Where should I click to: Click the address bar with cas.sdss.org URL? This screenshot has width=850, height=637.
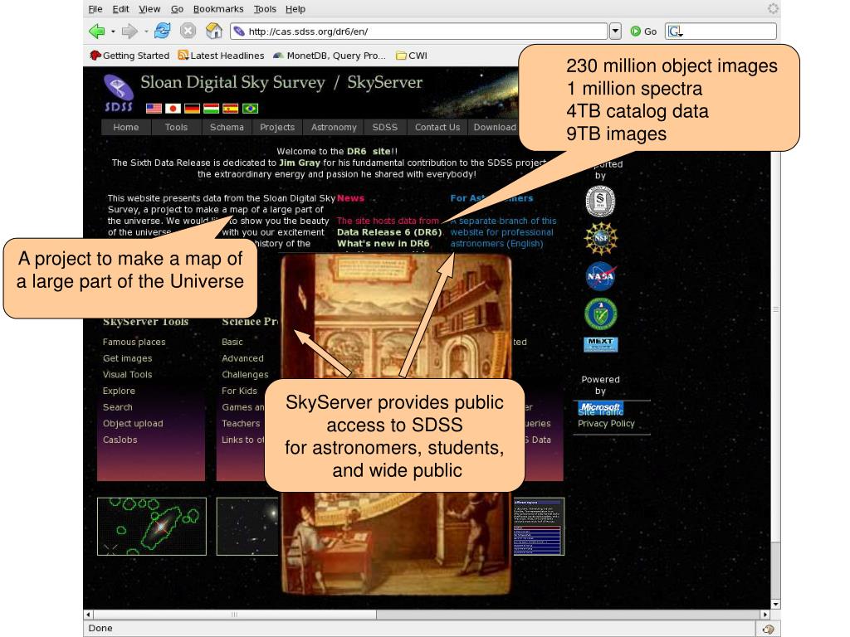pos(418,32)
